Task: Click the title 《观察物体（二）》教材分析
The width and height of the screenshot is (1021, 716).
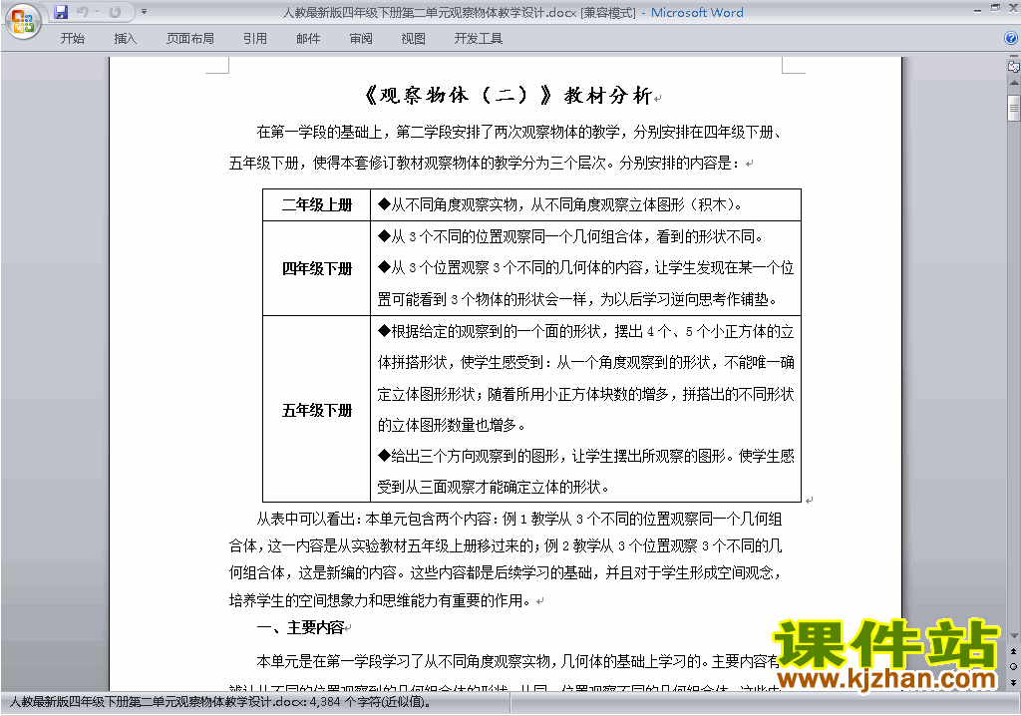Action: pyautogui.click(x=509, y=96)
